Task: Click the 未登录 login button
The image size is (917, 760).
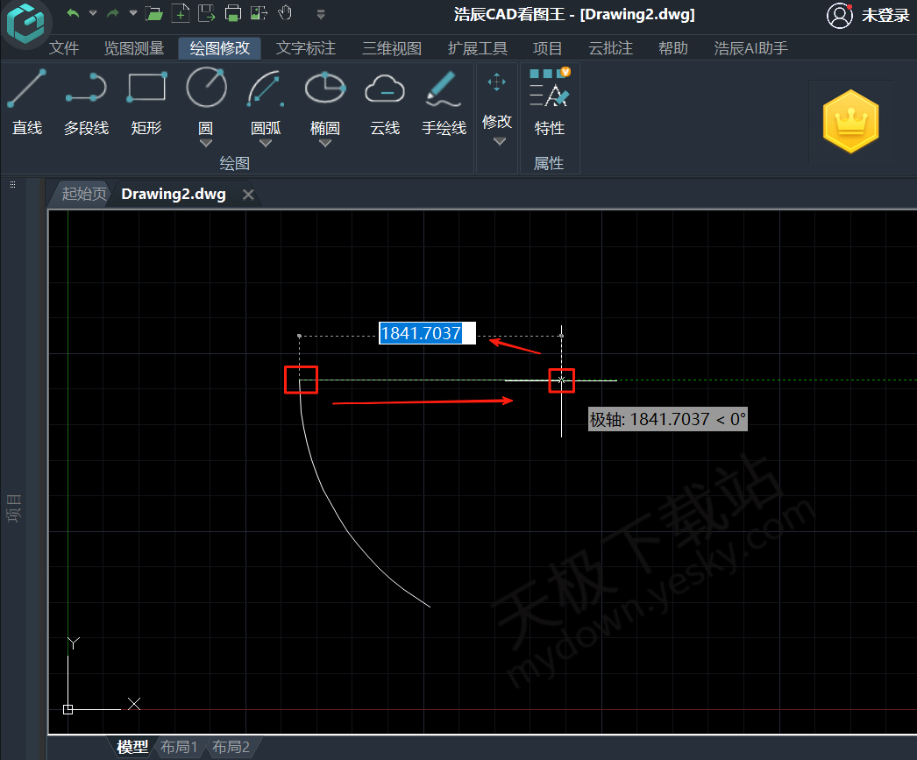Action: pos(869,15)
